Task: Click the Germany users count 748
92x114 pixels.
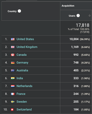Action: [76, 63]
